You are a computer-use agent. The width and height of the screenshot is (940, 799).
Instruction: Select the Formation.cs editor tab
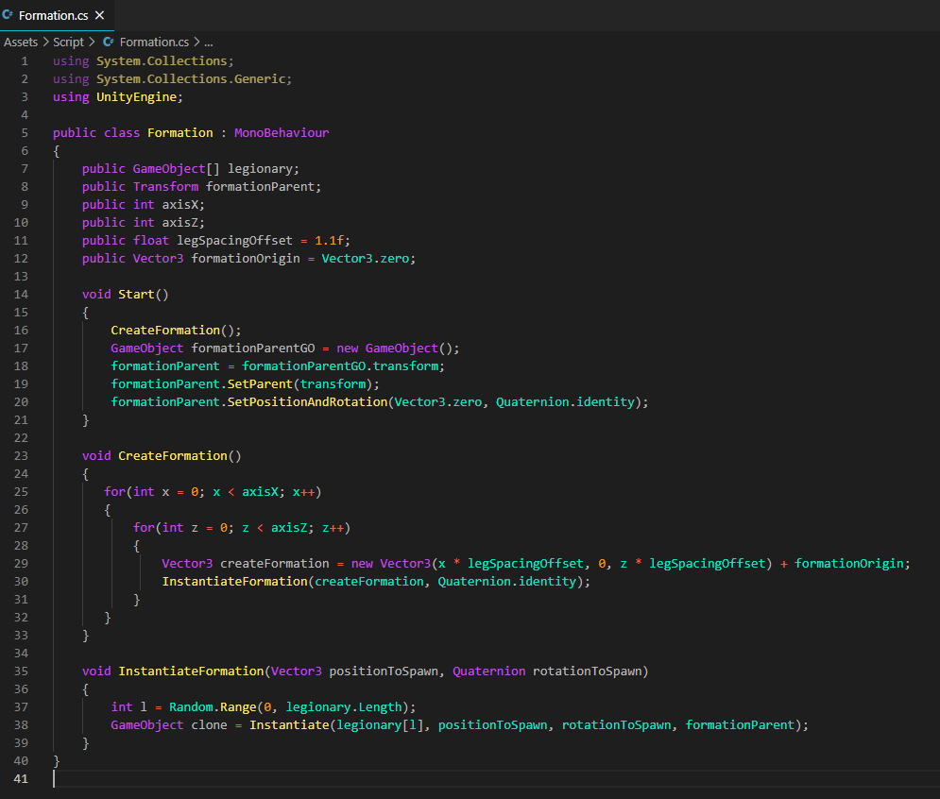click(x=57, y=15)
